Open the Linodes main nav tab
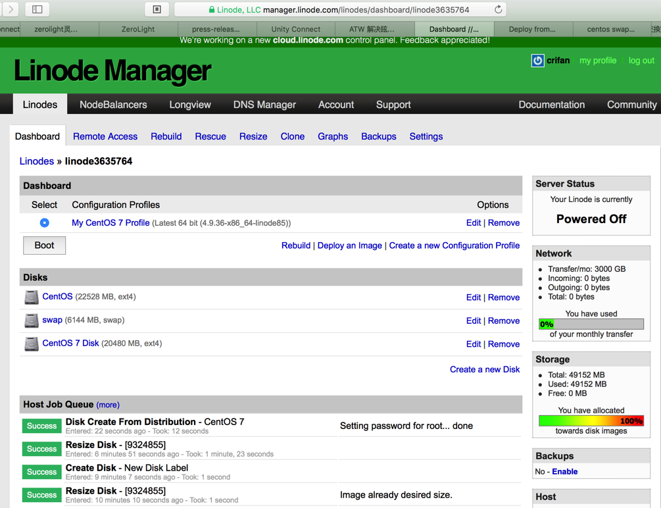The width and height of the screenshot is (661, 508). click(x=40, y=105)
